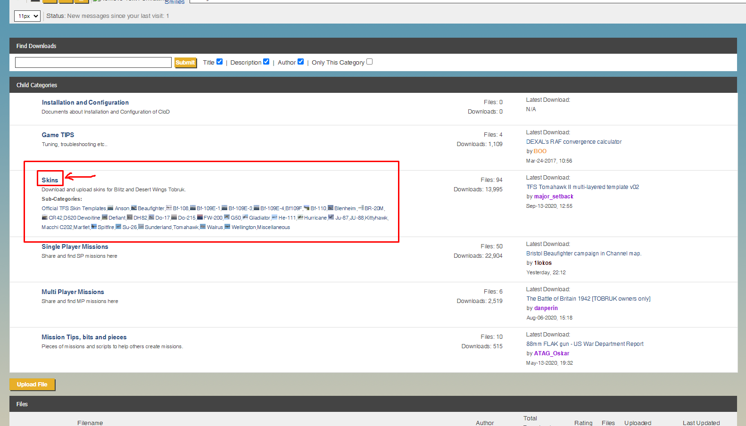
Task: Click the He-111 plane thumbnail icon
Action: (274, 217)
